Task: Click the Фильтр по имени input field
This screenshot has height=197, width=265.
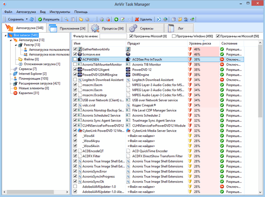Action: pos(113,36)
